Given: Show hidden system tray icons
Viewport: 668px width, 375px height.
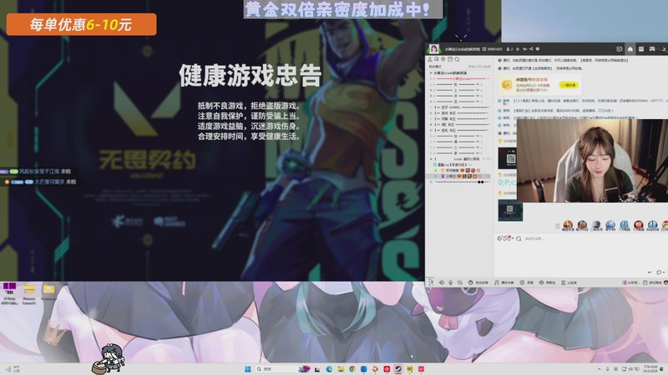Looking at the screenshot, I should tap(599, 369).
